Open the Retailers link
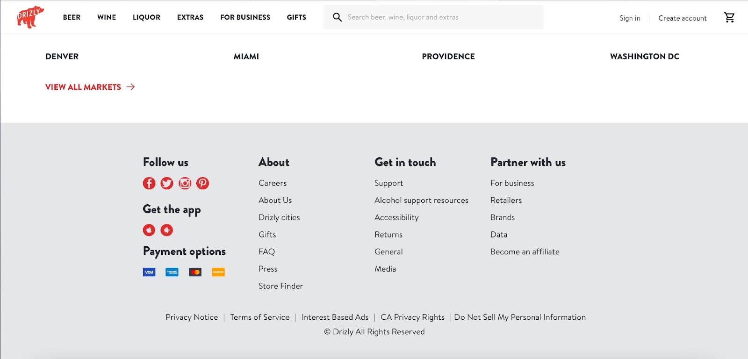 [x=506, y=200]
